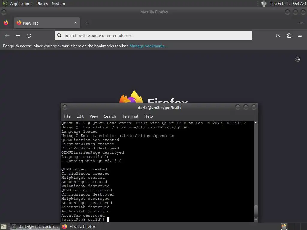Image resolution: width=307 pixels, height=230 pixels.
Task: Switch to the dartz@vm3 terminal taskbar button
Action: (35, 226)
